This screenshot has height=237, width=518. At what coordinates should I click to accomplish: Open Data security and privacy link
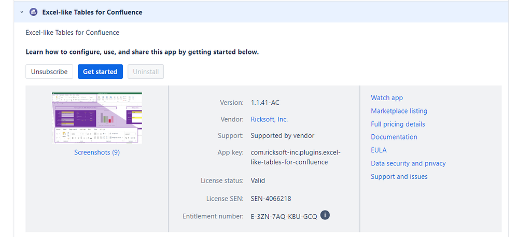[x=408, y=163]
